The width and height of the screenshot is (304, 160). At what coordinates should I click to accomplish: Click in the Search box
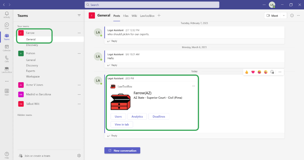(x=152, y=5)
